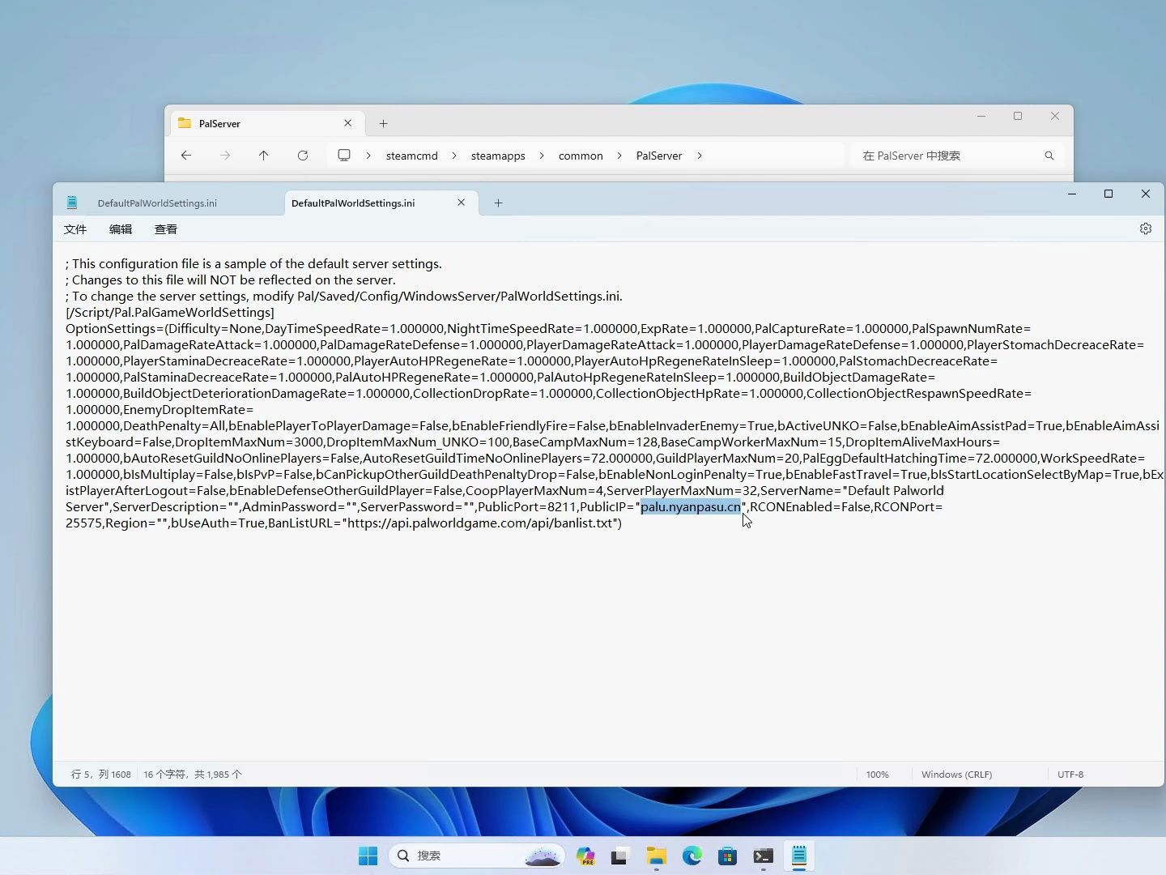Viewport: 1166px width, 875px height.
Task: Add a new Notepad tab
Action: coord(499,203)
